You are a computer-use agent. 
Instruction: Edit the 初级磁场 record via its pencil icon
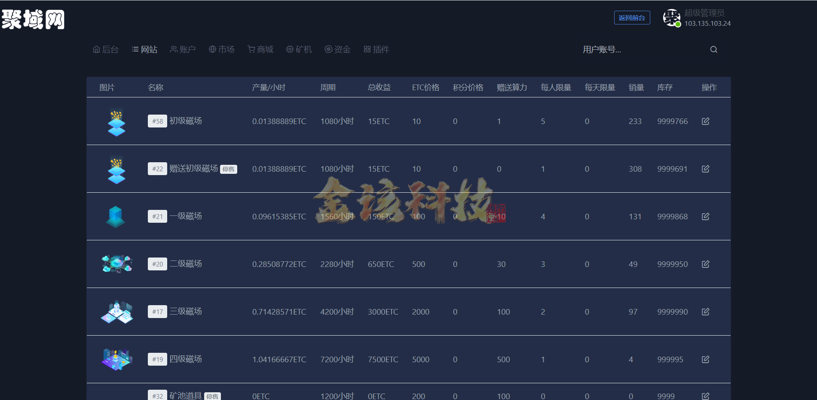tap(706, 121)
